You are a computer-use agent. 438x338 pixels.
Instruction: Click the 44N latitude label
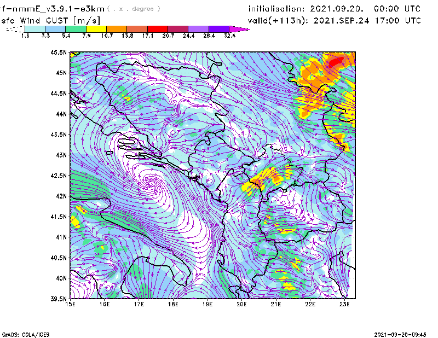[61, 114]
